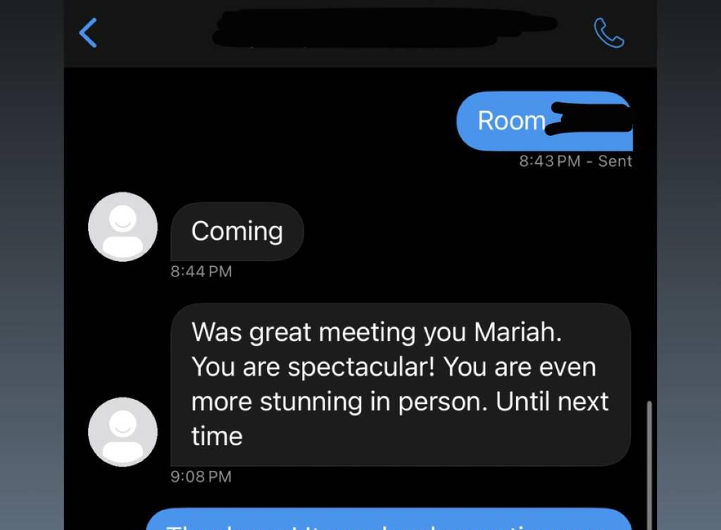The height and width of the screenshot is (530, 721).
Task: Open the avatar beside the 'Coming' message
Action: click(123, 227)
